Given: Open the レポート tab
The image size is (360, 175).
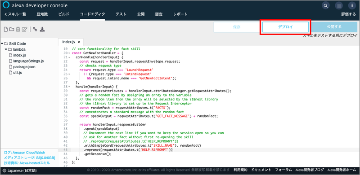Looking at the screenshot, I should [180, 14].
